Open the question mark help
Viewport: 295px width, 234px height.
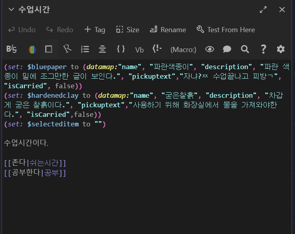coord(263,49)
